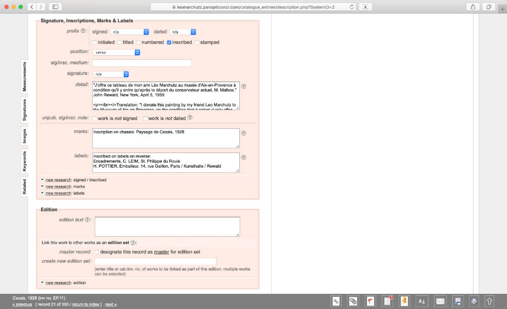Click the link icon in bottom toolbar
Screen dimensions: 507x309
[336, 301]
